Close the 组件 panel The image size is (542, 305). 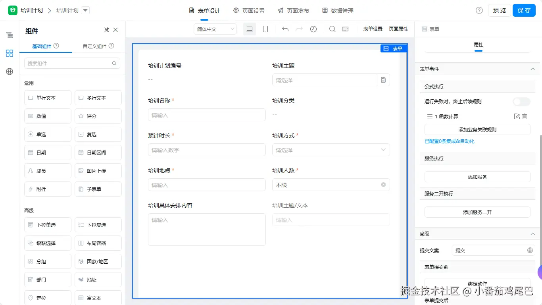coord(115,30)
